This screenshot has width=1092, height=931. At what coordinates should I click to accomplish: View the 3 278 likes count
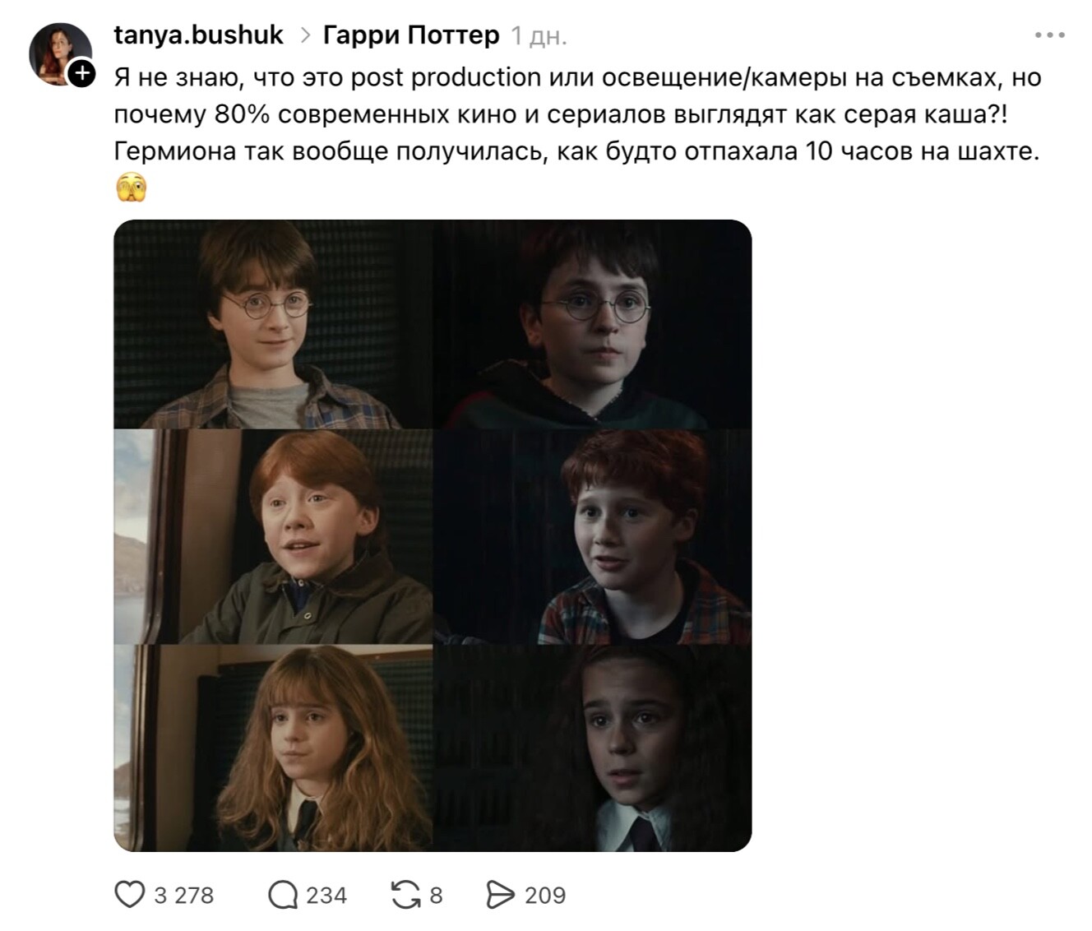point(183,895)
